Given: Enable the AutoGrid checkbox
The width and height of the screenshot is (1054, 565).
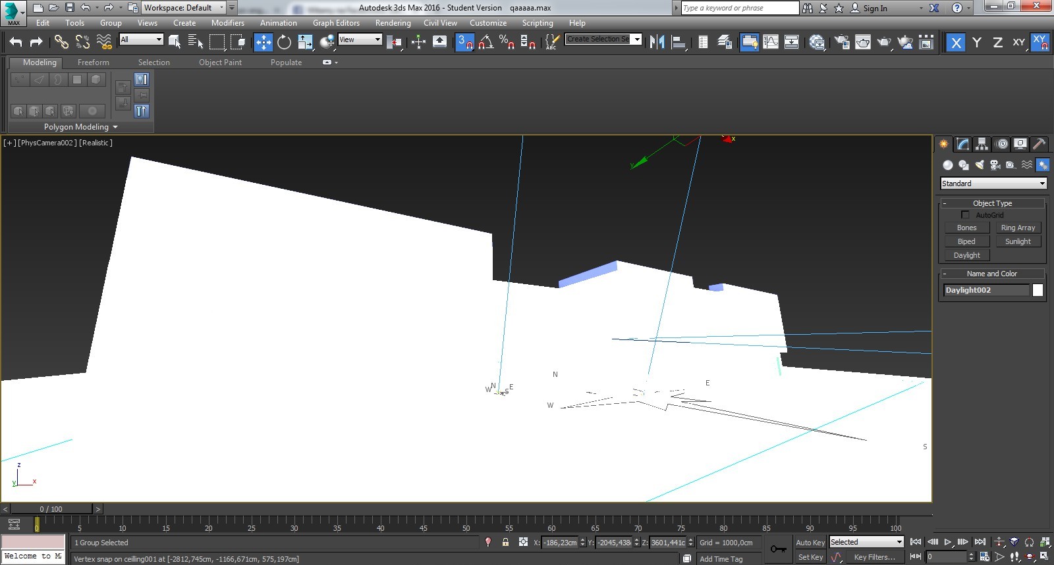Looking at the screenshot, I should 965,215.
